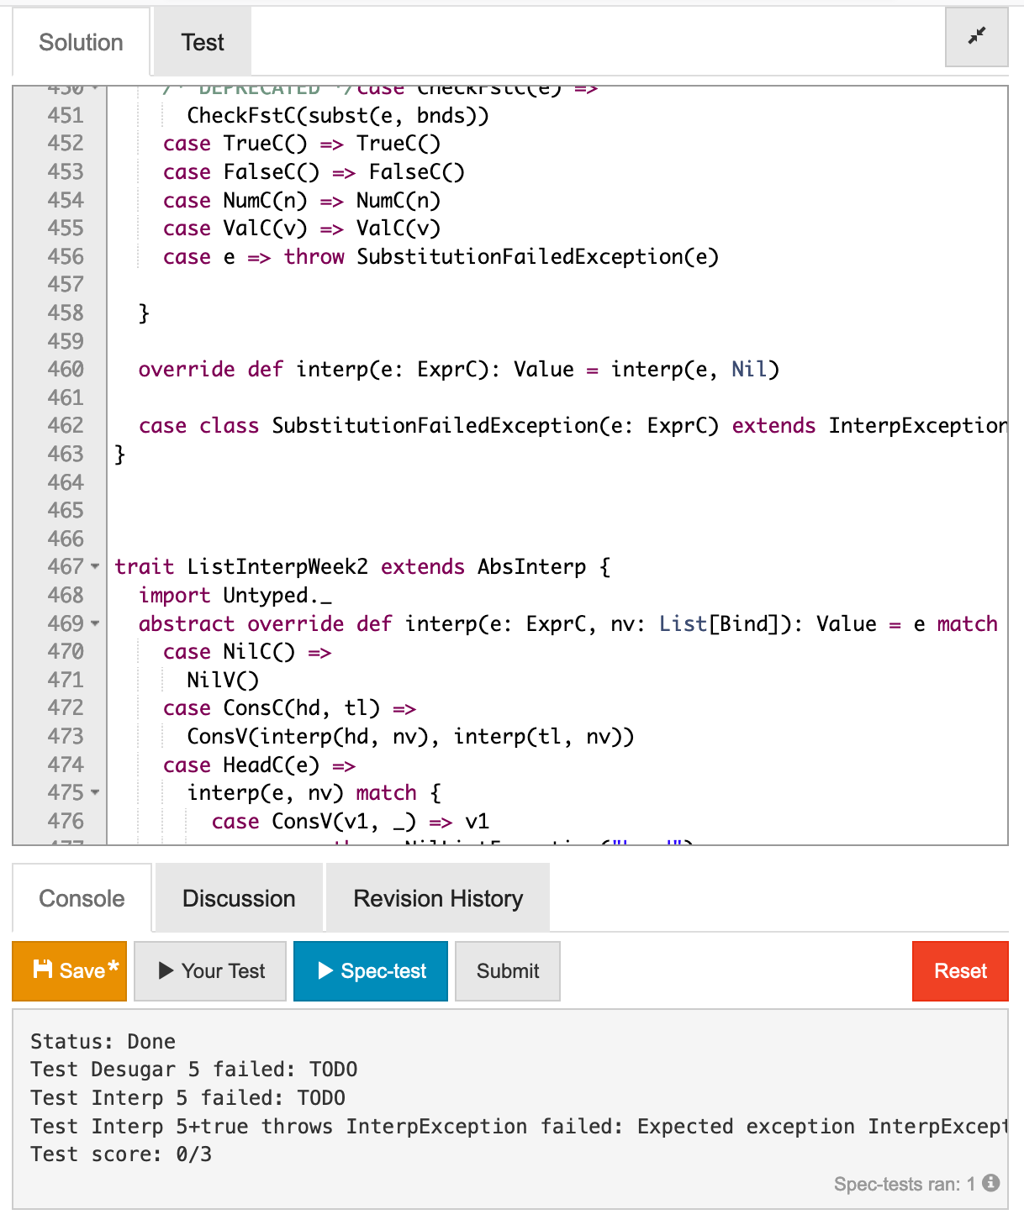This screenshot has width=1024, height=1225.
Task: Switch to the Solution tab
Action: (81, 43)
